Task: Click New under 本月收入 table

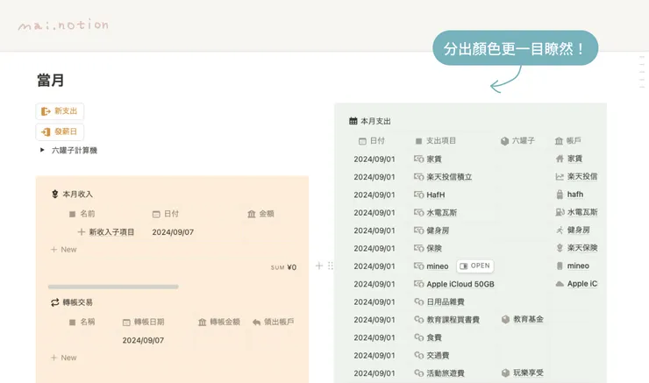Action: tap(64, 250)
